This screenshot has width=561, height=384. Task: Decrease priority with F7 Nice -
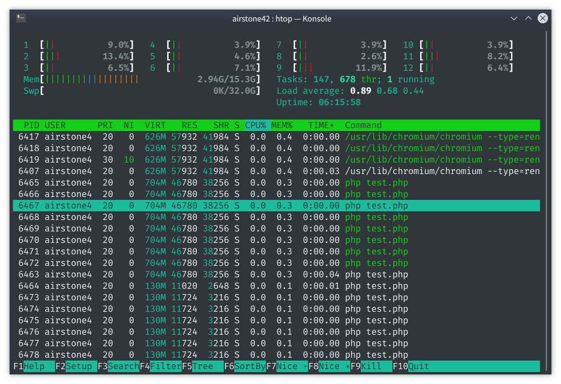[286, 366]
